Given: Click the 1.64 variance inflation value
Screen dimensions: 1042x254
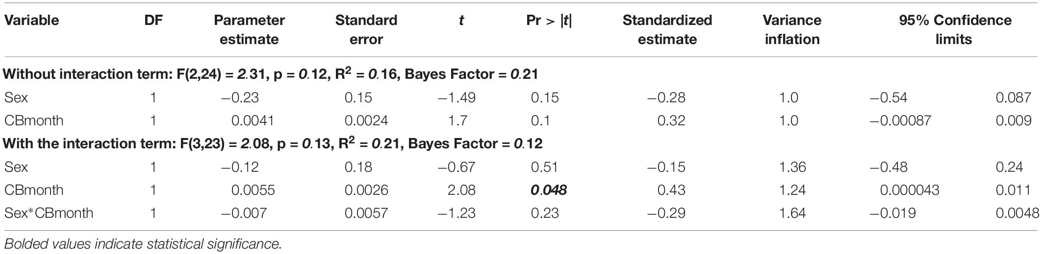Looking at the screenshot, I should (792, 213).
